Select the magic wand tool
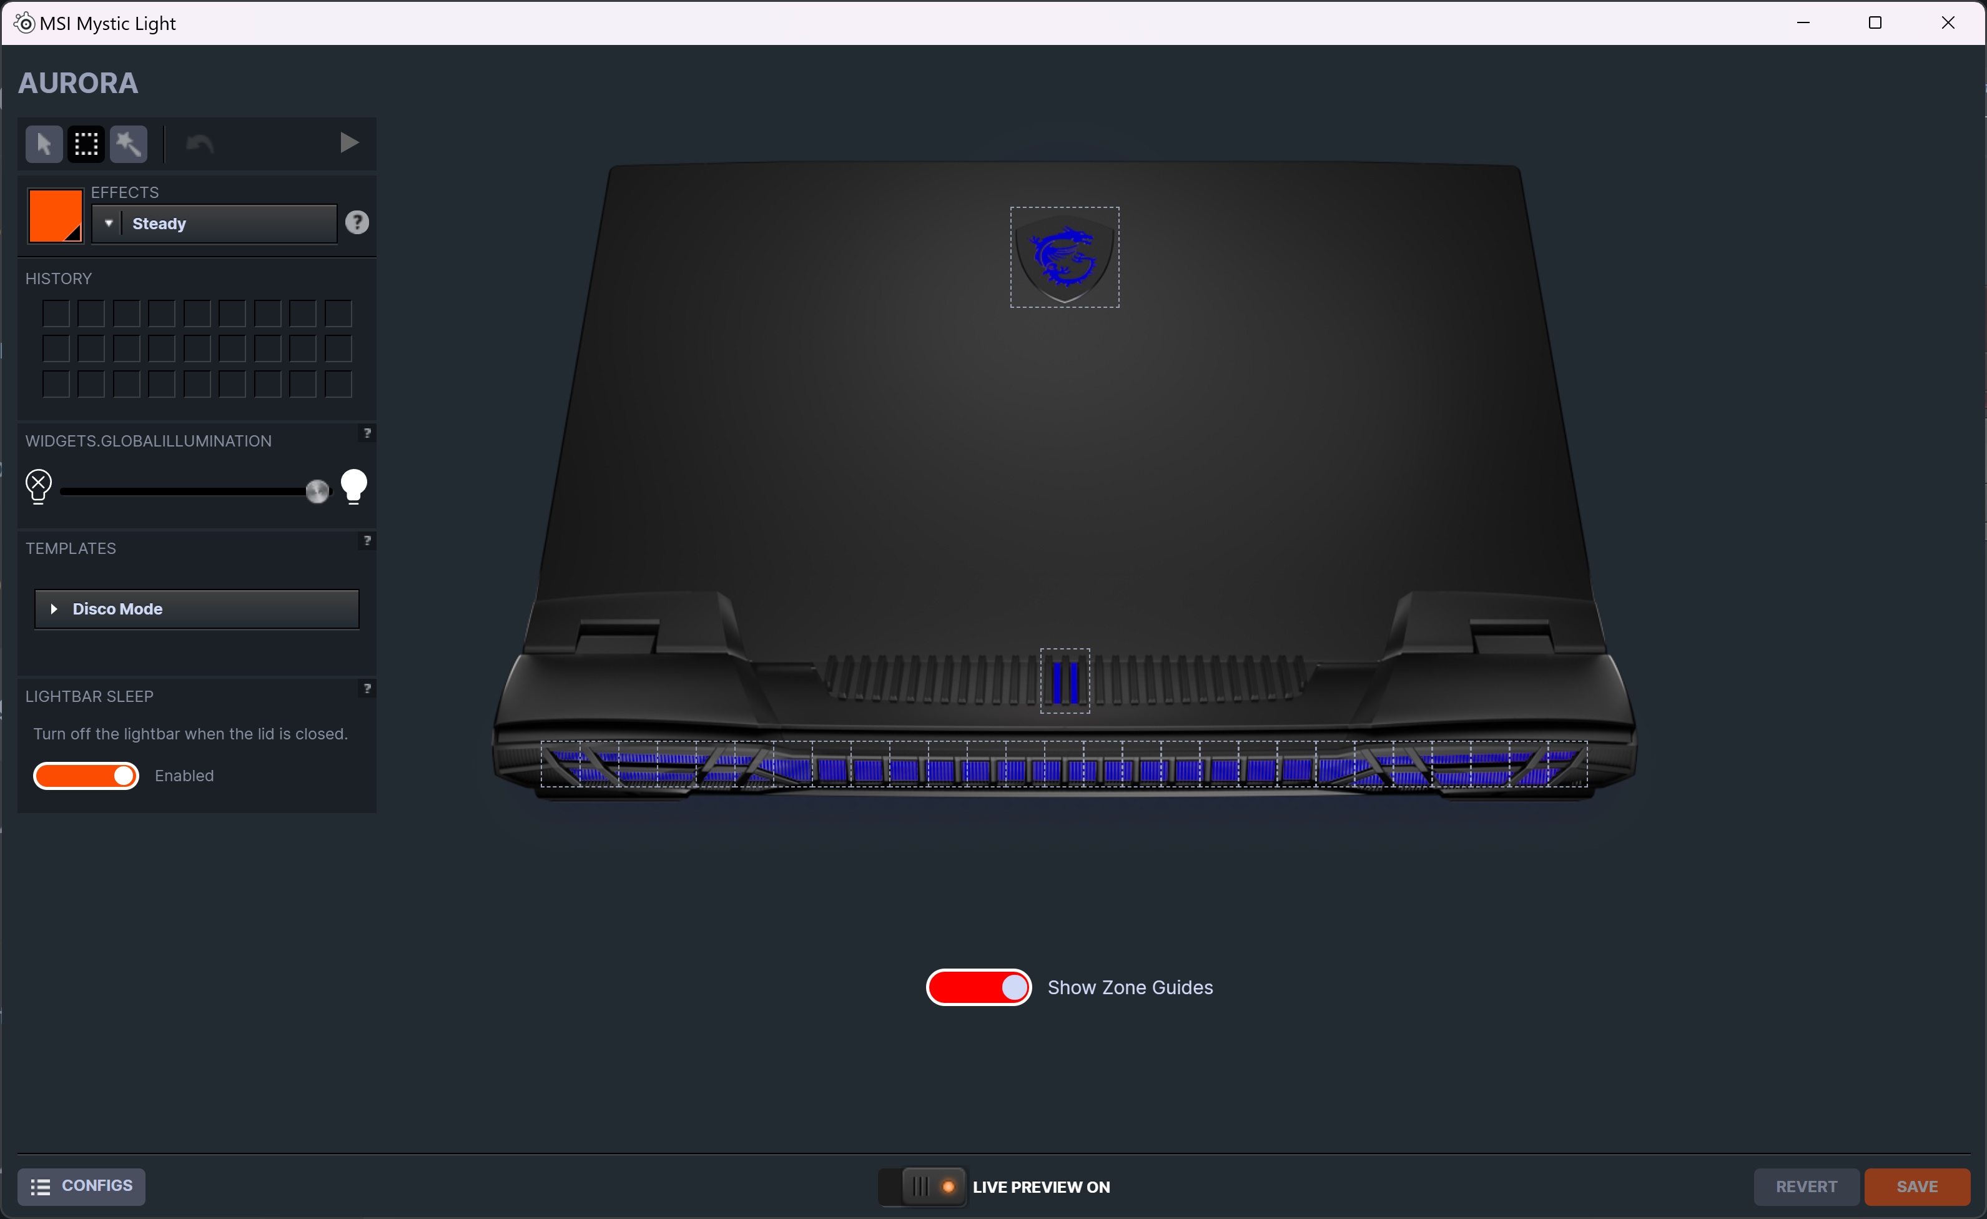Screen dimensions: 1987x1219 point(128,144)
